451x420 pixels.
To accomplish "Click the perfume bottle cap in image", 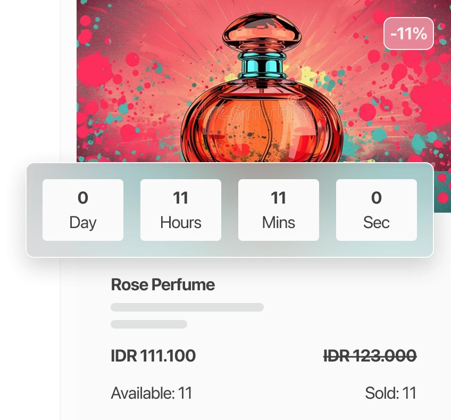I will point(262,32).
